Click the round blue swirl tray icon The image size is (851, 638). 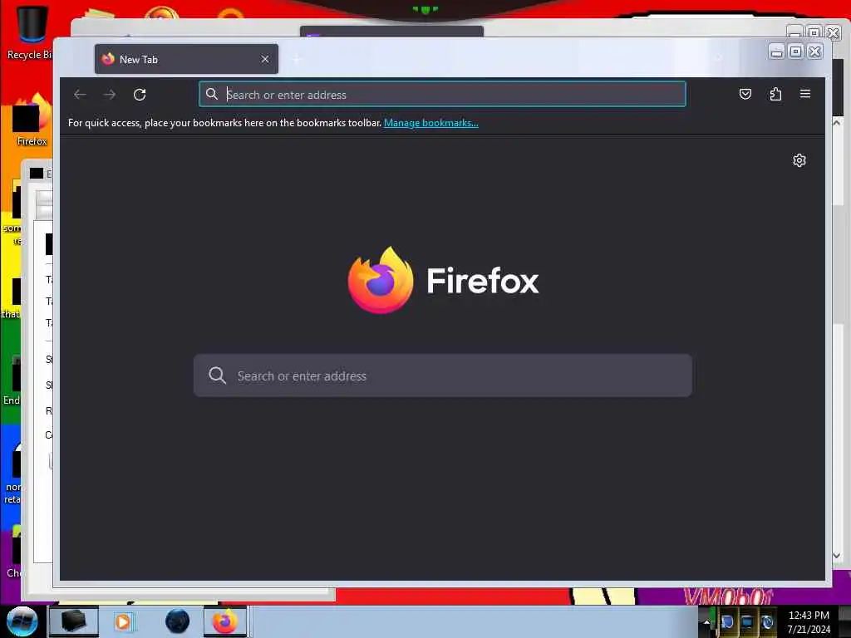click(767, 621)
